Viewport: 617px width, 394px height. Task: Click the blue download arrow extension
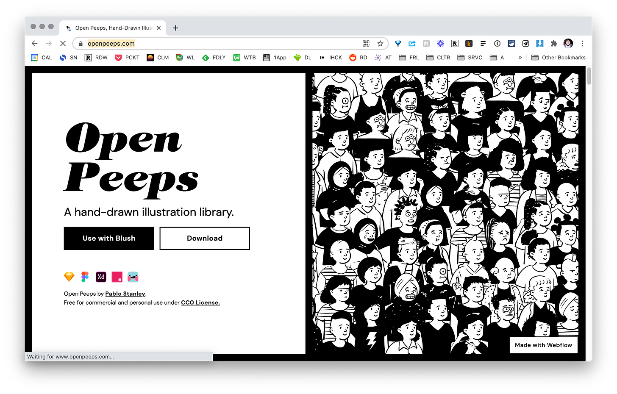tap(540, 43)
